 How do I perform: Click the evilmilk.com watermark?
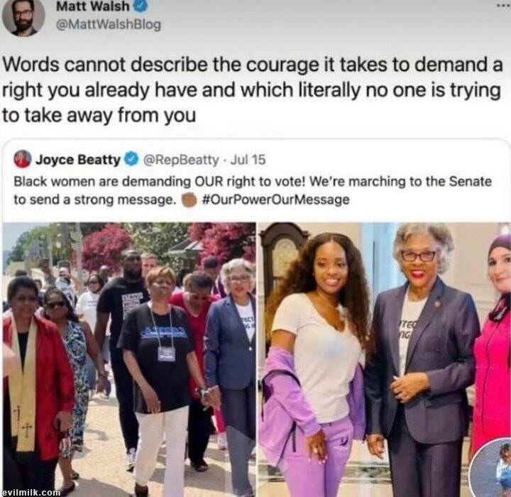pyautogui.click(x=31, y=492)
